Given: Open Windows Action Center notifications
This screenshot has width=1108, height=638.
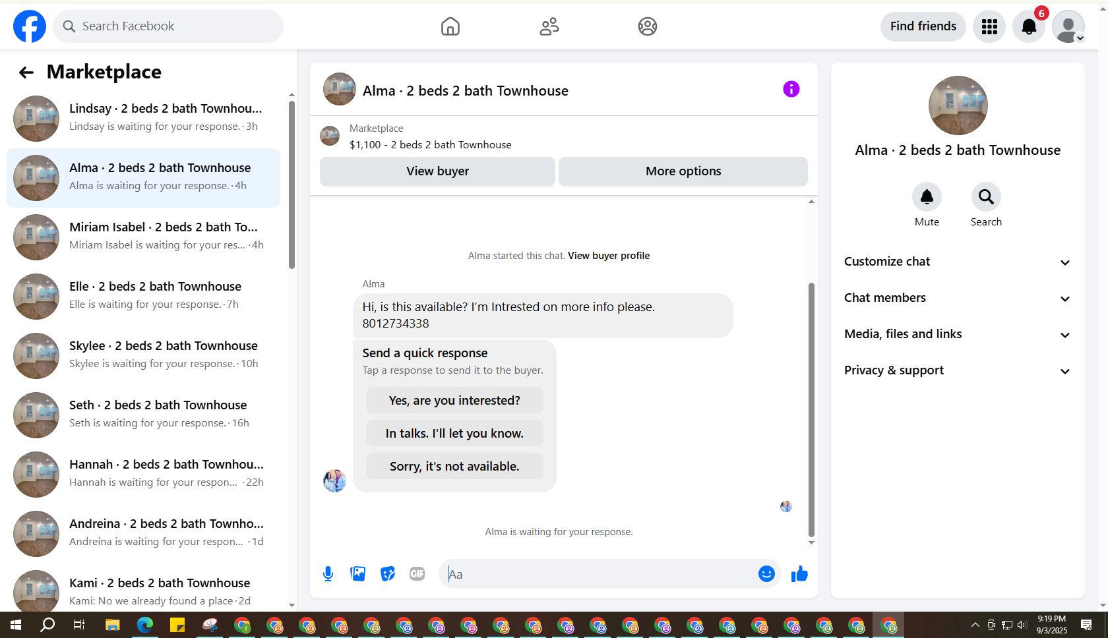Looking at the screenshot, I should click(1086, 625).
